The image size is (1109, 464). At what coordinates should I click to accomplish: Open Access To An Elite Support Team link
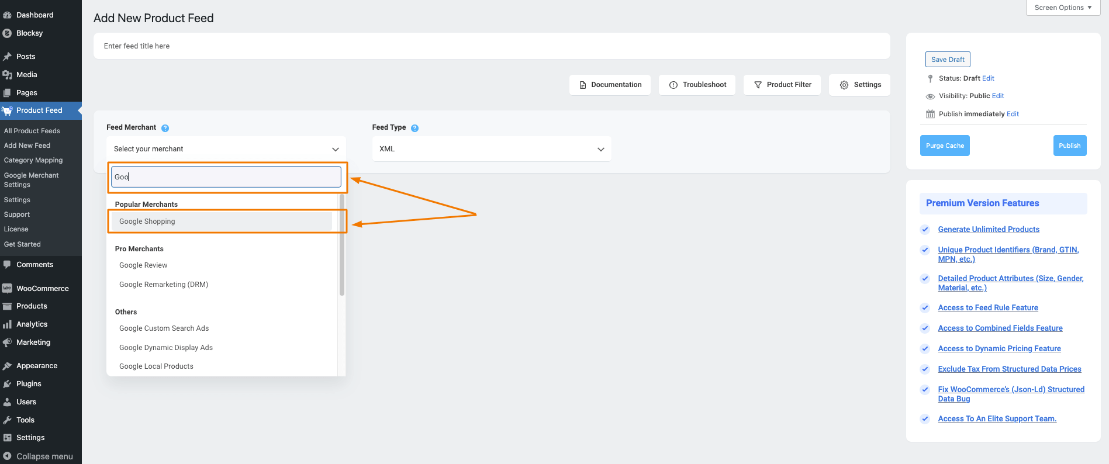coord(997,419)
